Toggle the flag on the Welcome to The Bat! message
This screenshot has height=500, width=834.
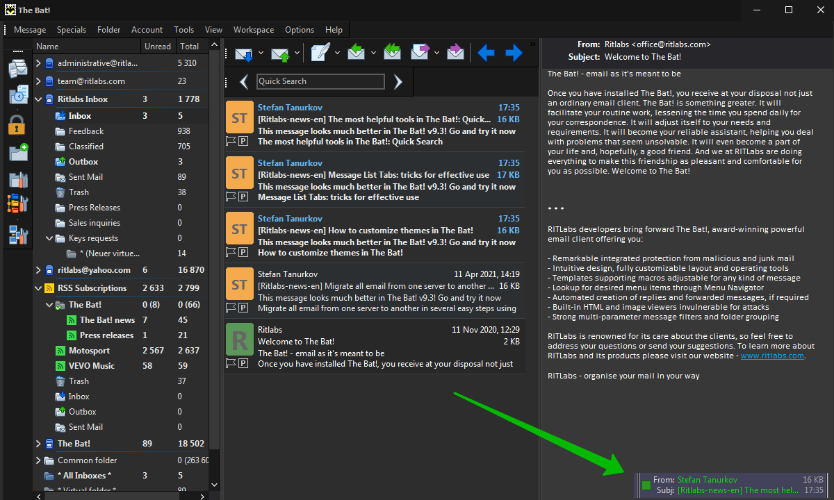tap(231, 363)
